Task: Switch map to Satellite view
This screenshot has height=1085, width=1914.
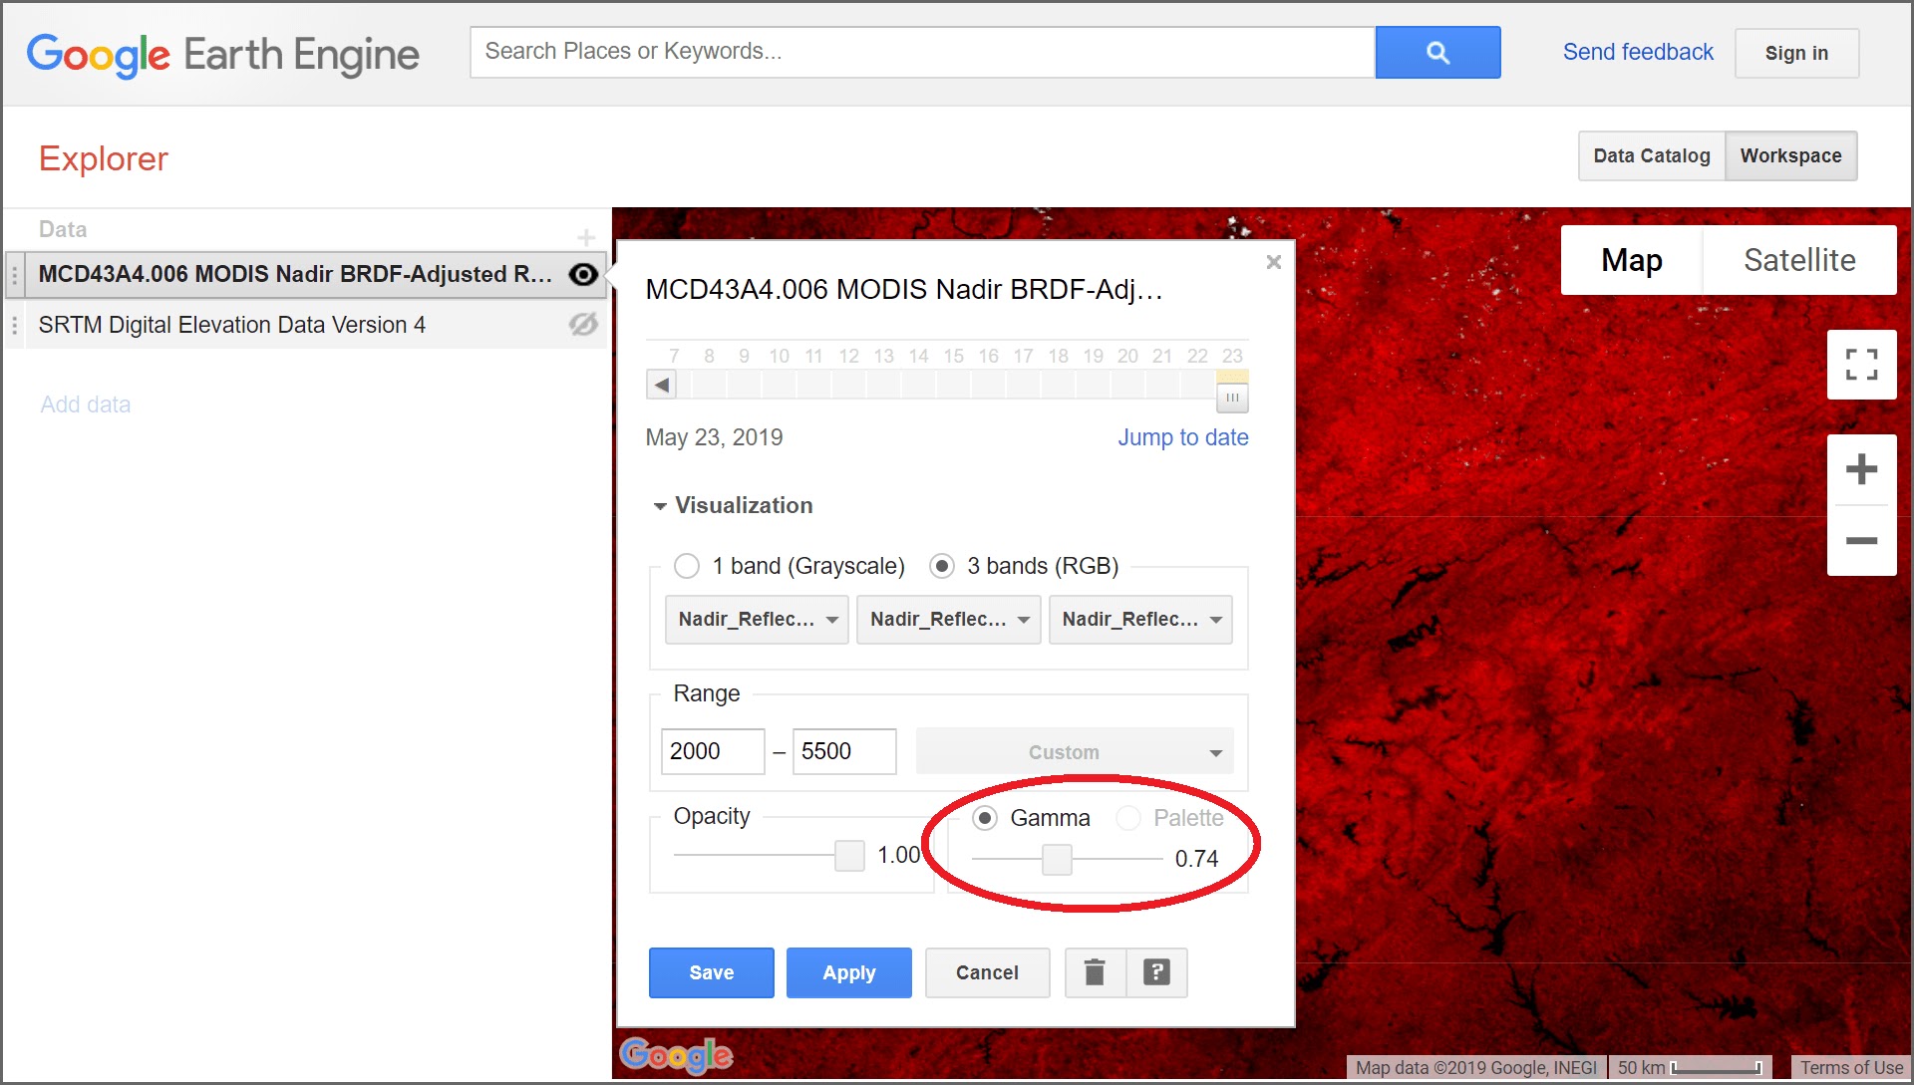Action: click(x=1799, y=260)
